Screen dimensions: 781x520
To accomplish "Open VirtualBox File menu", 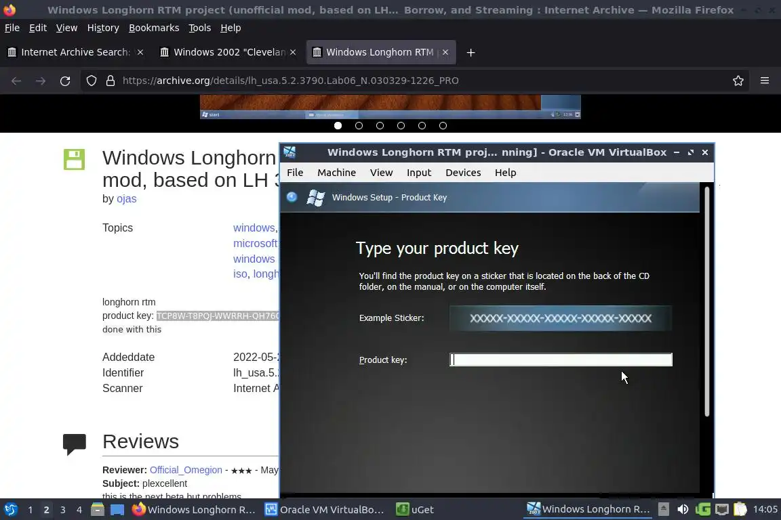I will 295,172.
